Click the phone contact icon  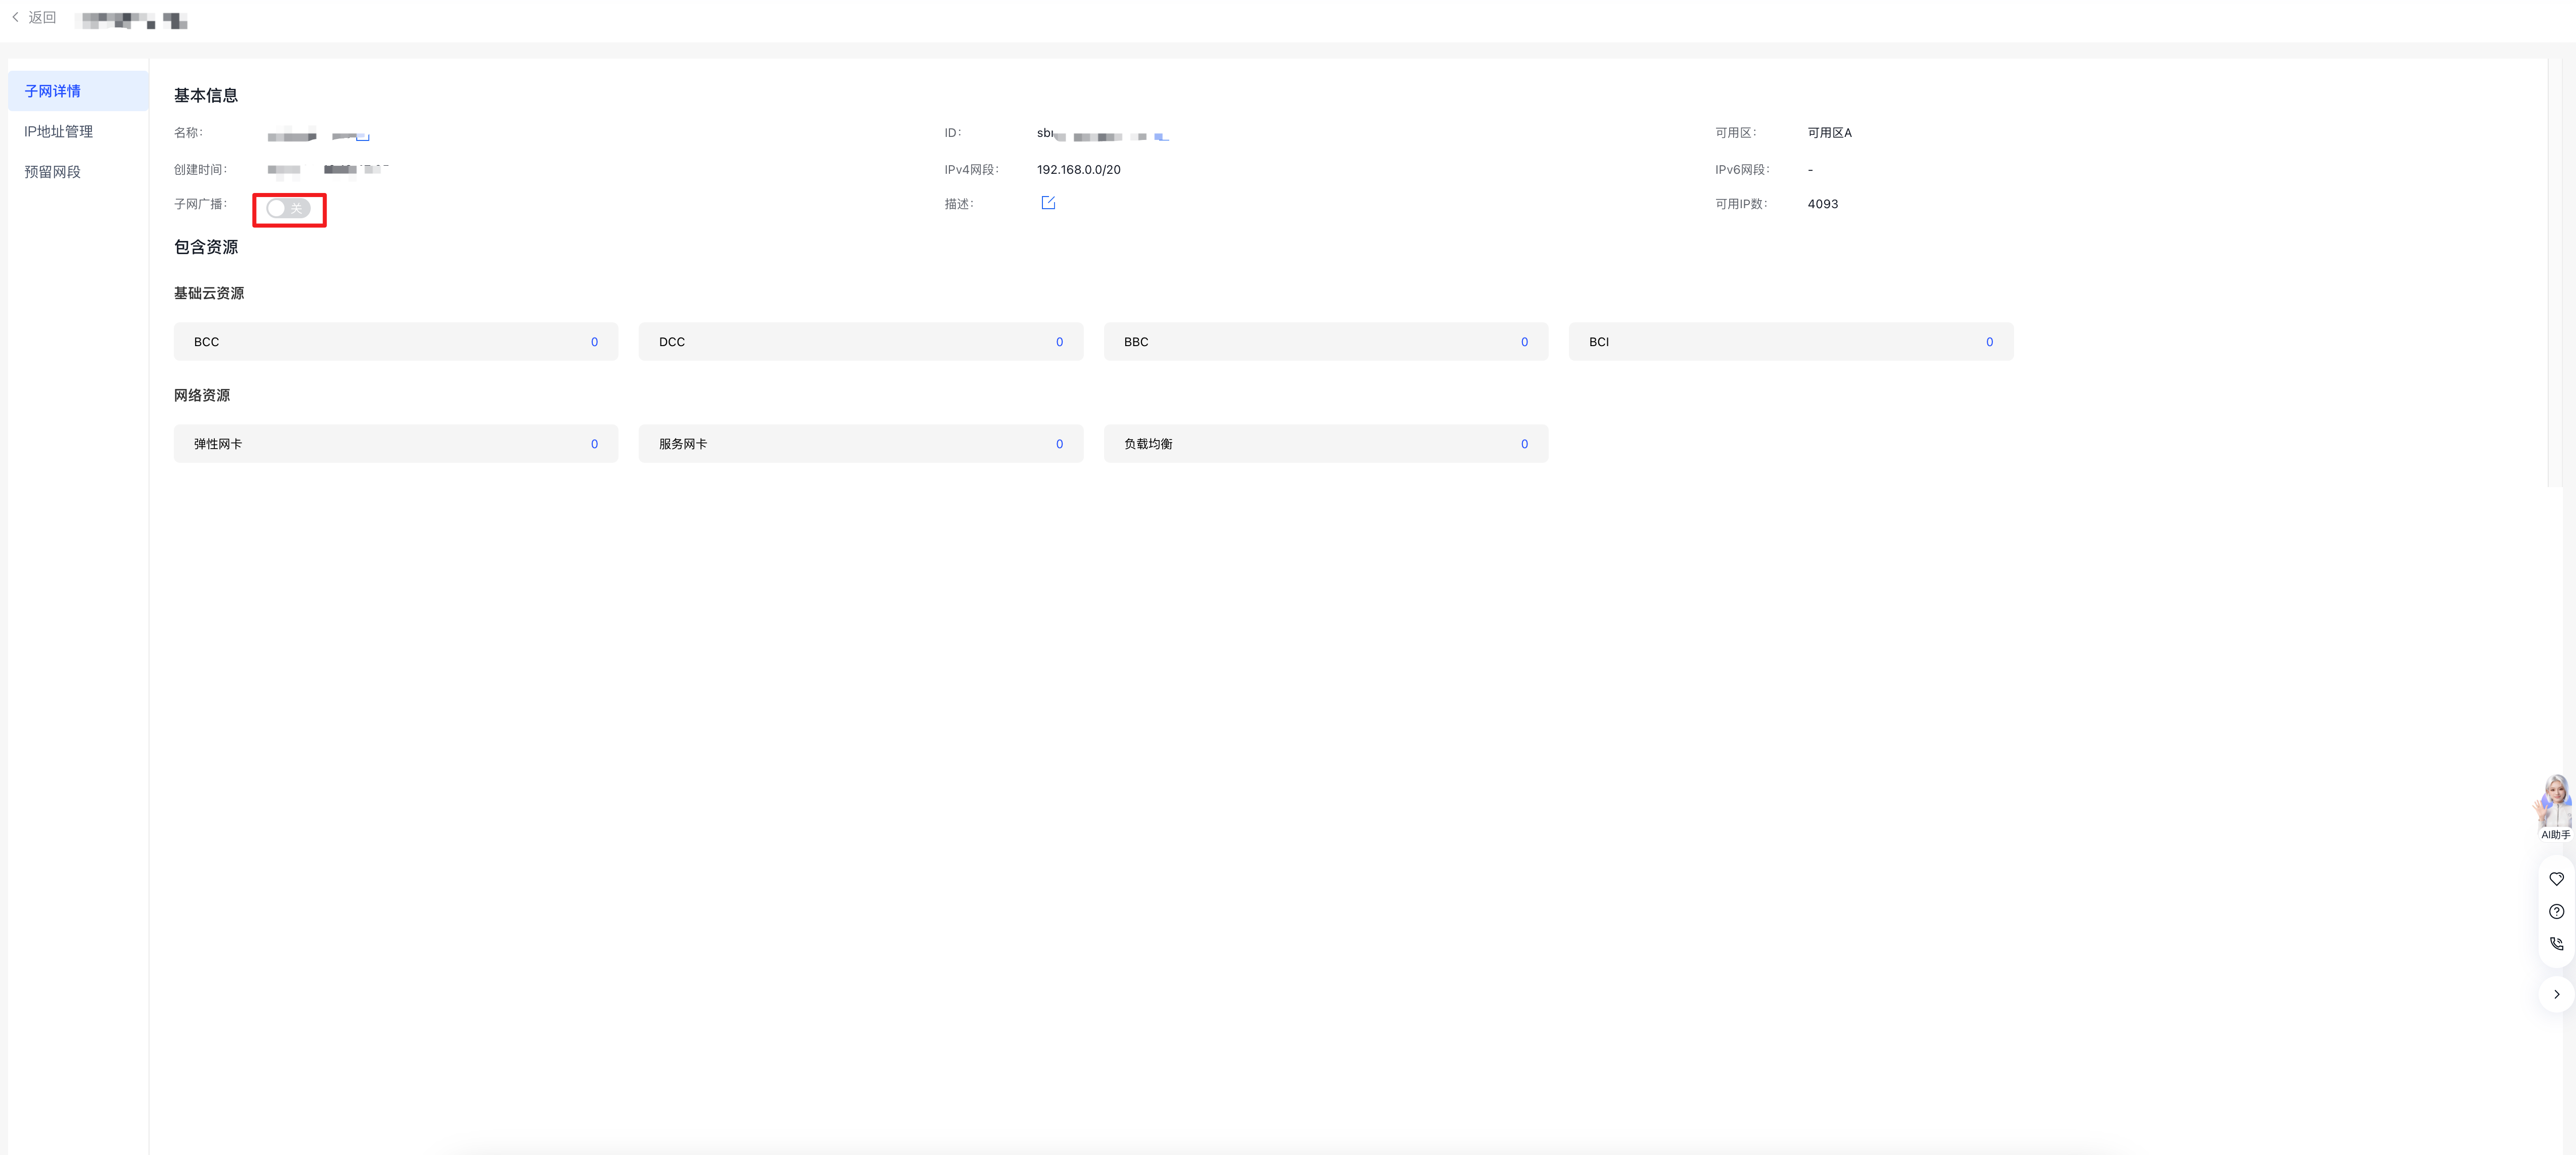[x=2556, y=943]
